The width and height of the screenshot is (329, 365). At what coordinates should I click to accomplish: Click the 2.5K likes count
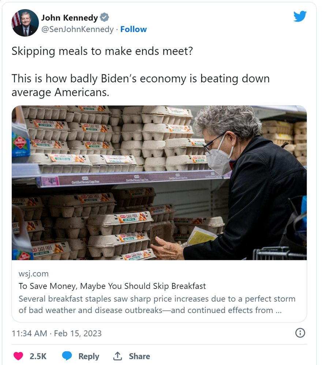pos(38,356)
